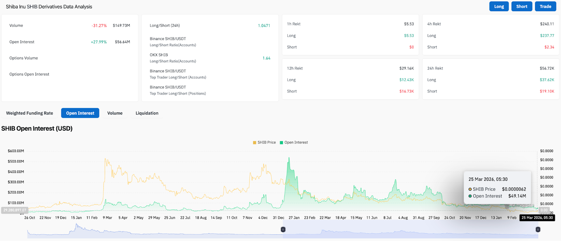Open the Trade button

545,7
